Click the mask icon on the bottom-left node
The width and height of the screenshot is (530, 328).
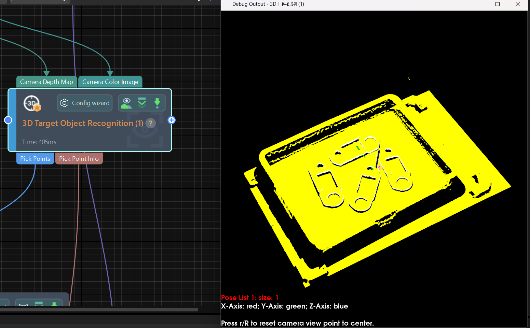23,305
